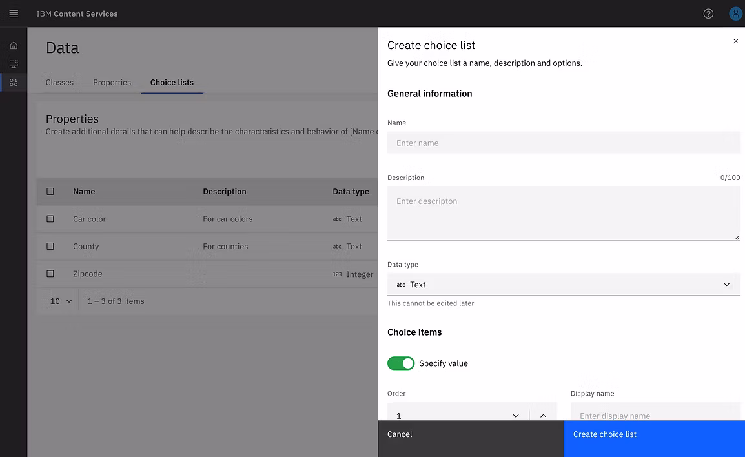Focus the Display name input field
This screenshot has width=745, height=457.
coord(655,412)
